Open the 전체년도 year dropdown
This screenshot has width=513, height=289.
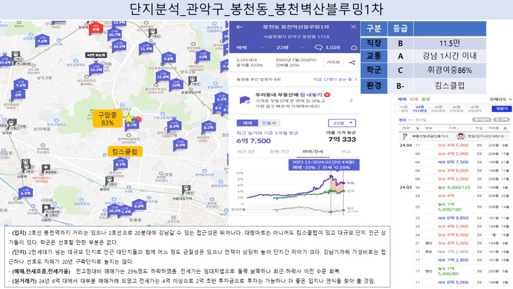(x=501, y=99)
